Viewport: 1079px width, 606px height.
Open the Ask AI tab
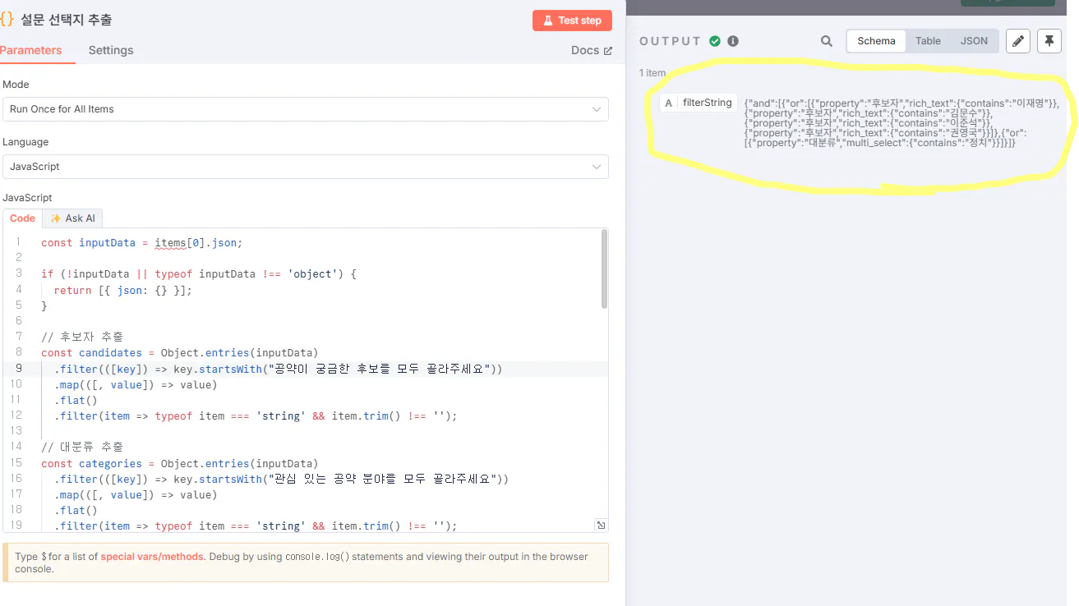[x=72, y=218]
